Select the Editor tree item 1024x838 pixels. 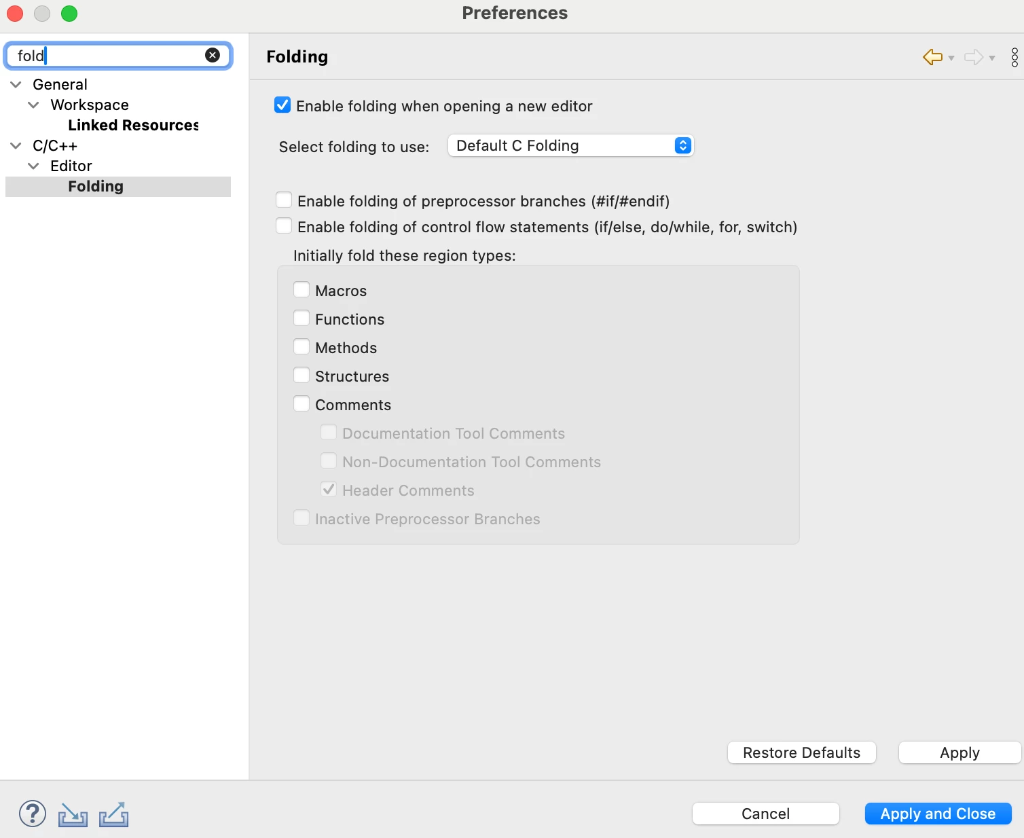click(71, 166)
